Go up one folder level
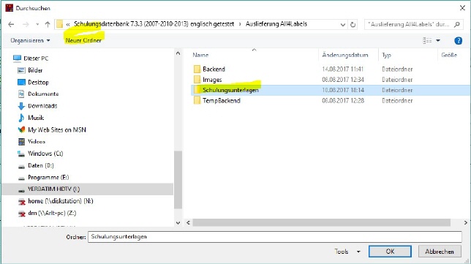This screenshot has height=264, width=471. point(48,24)
